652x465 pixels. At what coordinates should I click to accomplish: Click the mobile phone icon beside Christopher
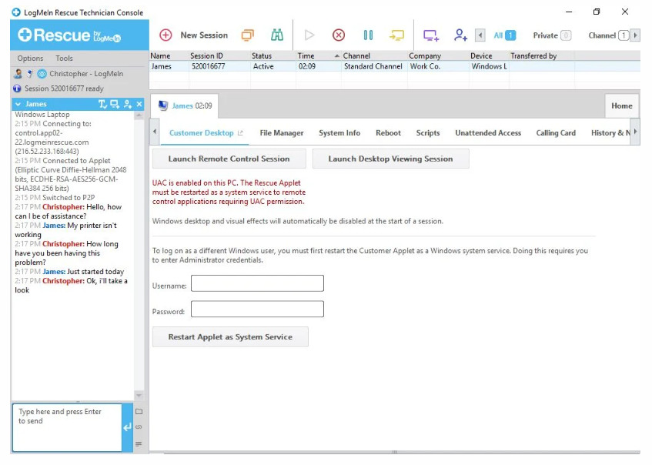pos(30,74)
